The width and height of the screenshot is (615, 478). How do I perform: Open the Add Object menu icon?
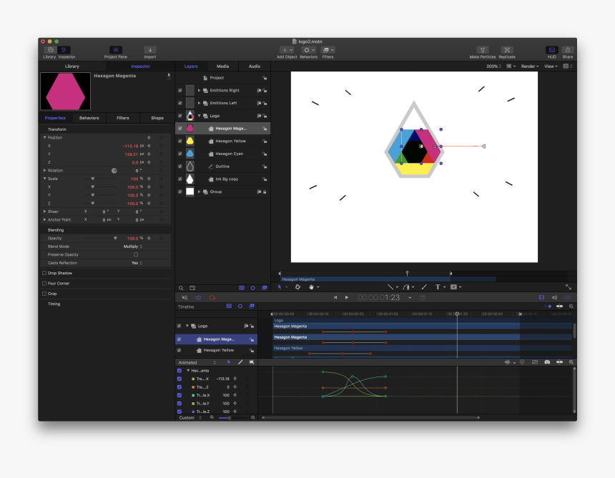285,50
